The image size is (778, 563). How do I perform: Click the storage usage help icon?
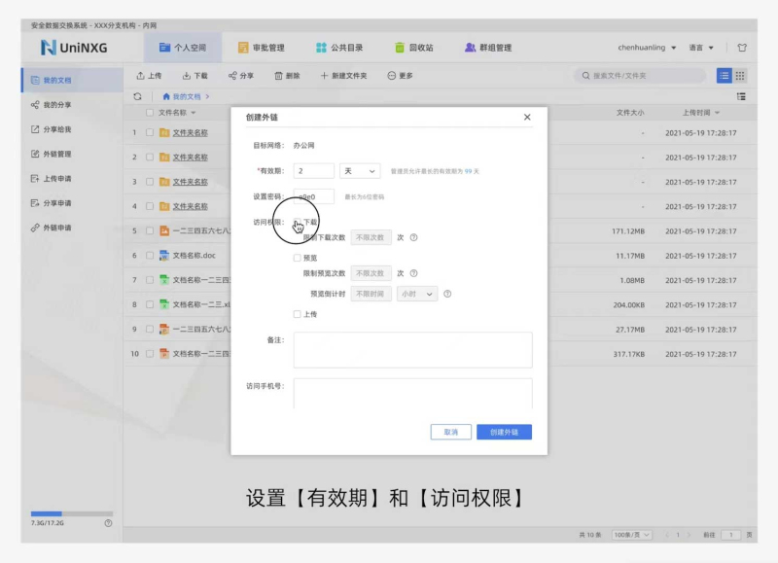point(108,522)
